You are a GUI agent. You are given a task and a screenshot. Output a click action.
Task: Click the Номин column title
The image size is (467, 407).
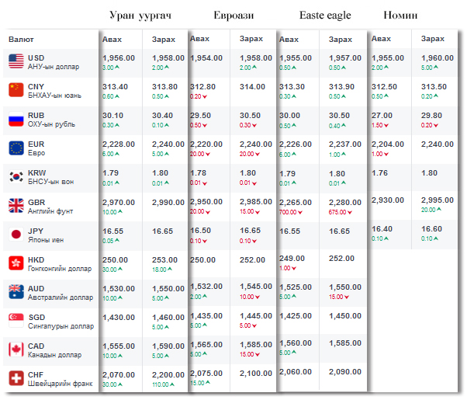pos(400,16)
